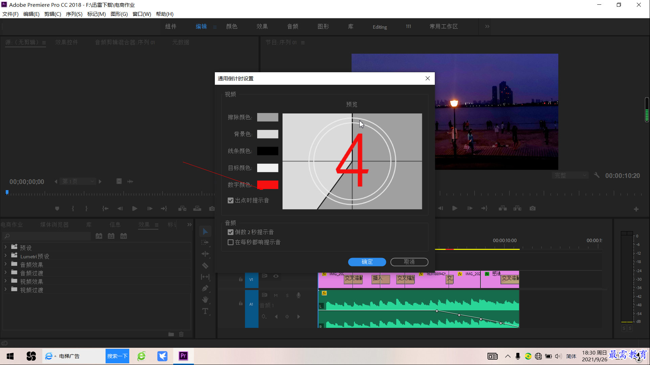650x365 pixels.
Task: Click the 线条颜色 black swatch
Action: 268,151
